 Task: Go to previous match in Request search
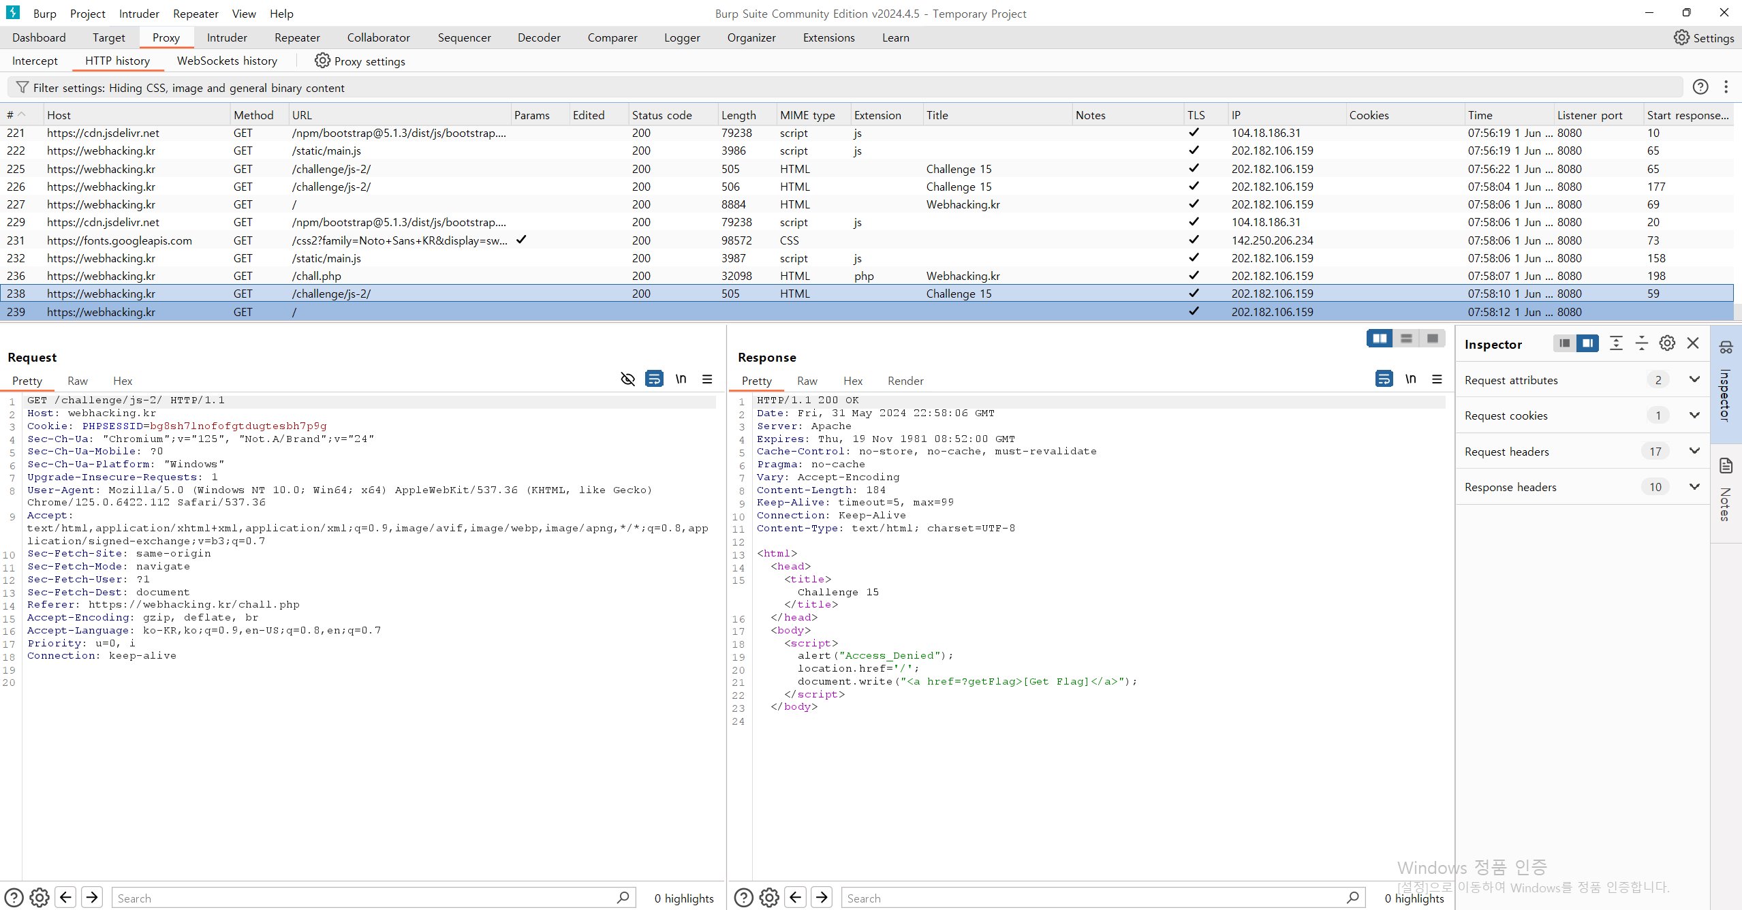65,897
